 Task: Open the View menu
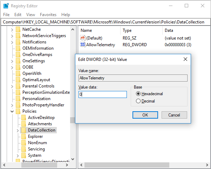(31, 14)
